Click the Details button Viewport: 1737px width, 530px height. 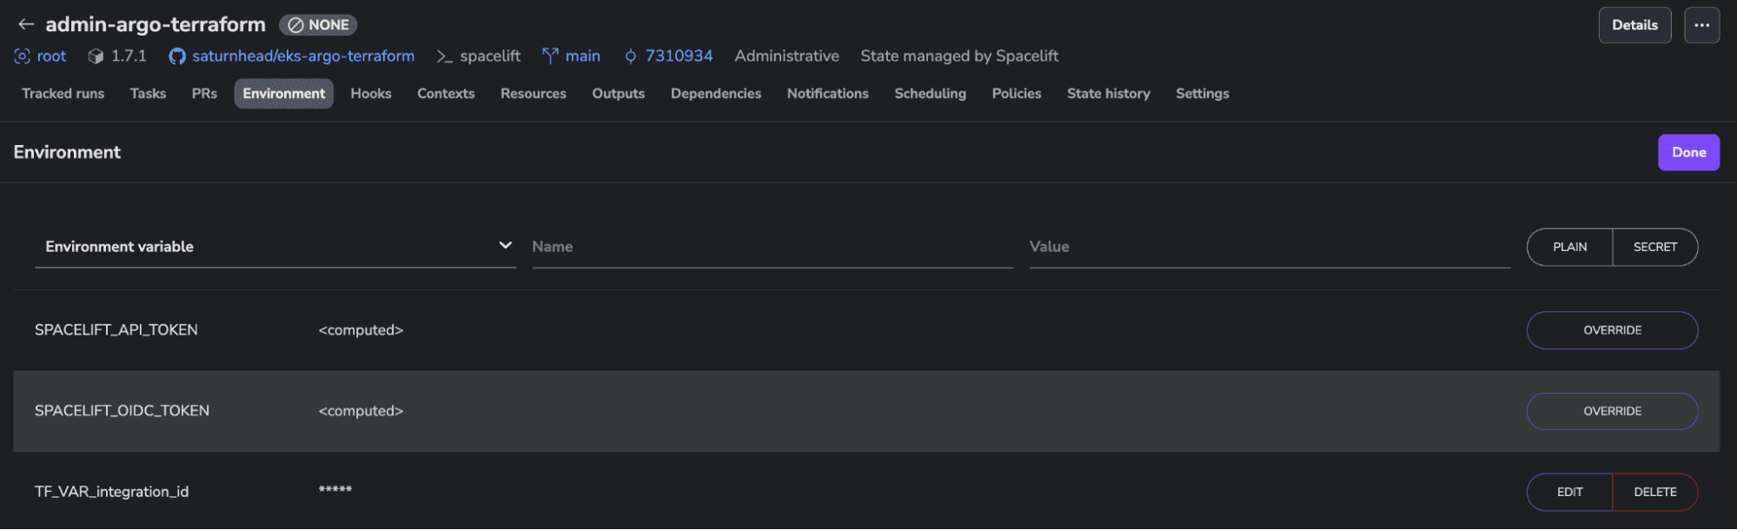[1634, 25]
